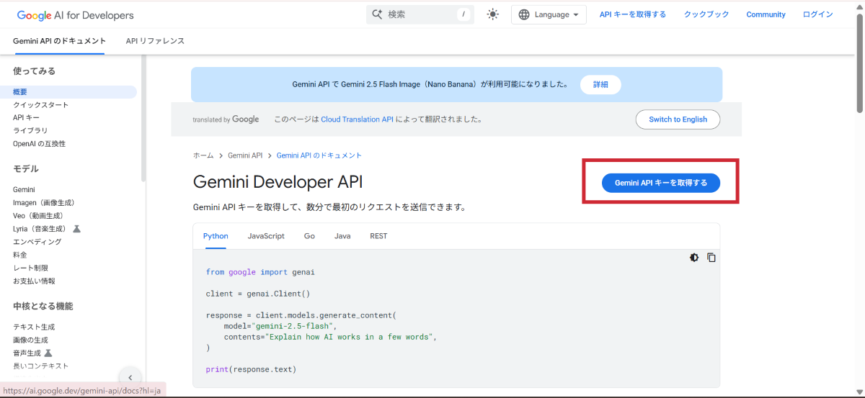Click the 詳細 button in the banner
The height and width of the screenshot is (398, 865).
pyautogui.click(x=600, y=84)
